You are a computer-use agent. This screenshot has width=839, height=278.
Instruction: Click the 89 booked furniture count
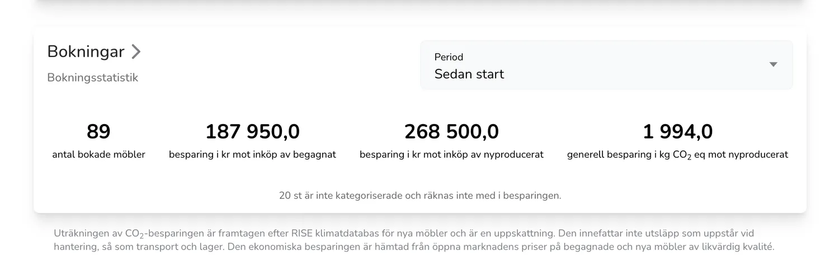pos(98,132)
